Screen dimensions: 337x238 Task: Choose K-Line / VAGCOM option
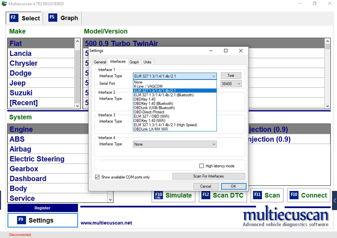(x=175, y=86)
